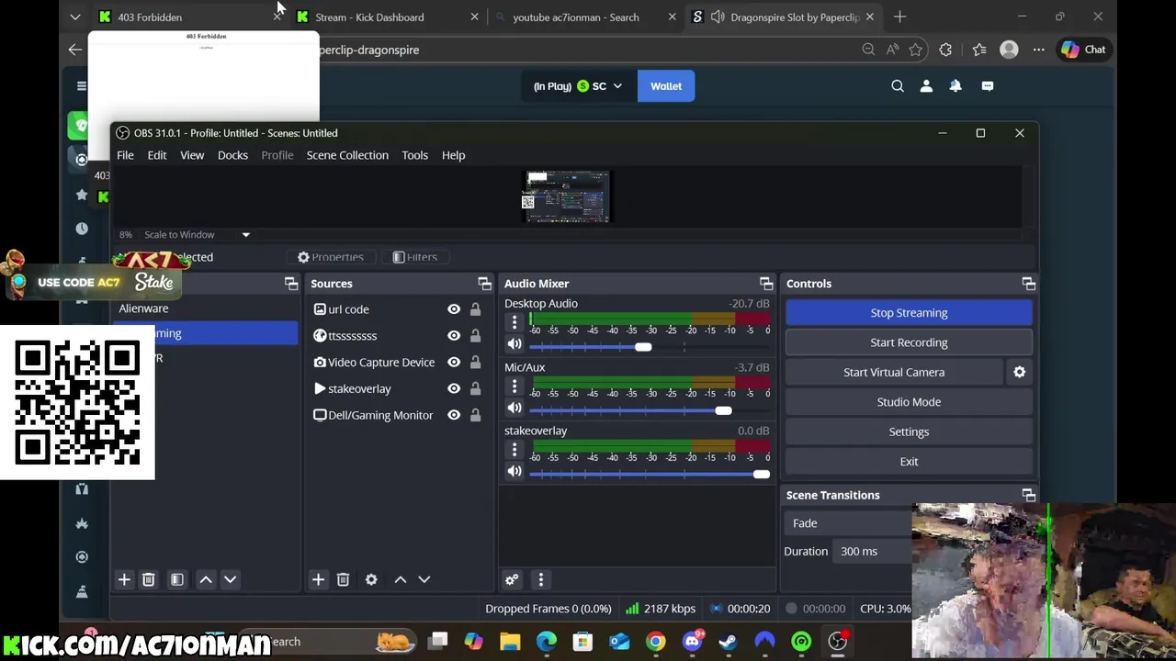Hide the Dell/Gaming Monitor source

(454, 415)
